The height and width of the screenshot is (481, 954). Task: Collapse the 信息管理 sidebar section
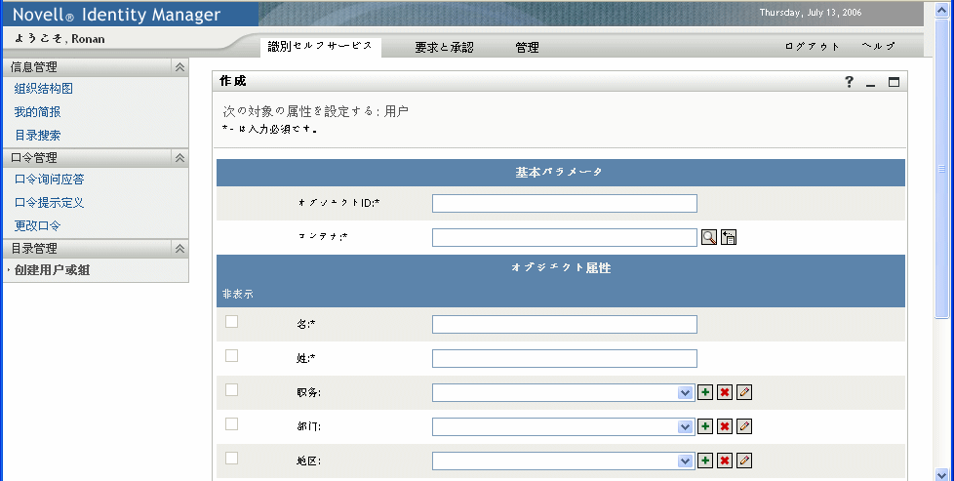[179, 67]
